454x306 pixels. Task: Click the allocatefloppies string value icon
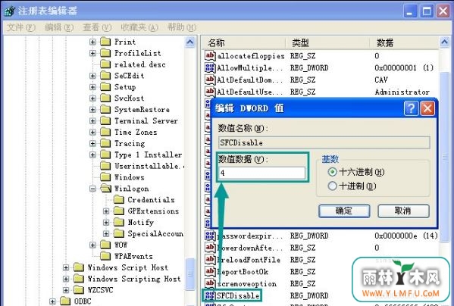(x=210, y=55)
